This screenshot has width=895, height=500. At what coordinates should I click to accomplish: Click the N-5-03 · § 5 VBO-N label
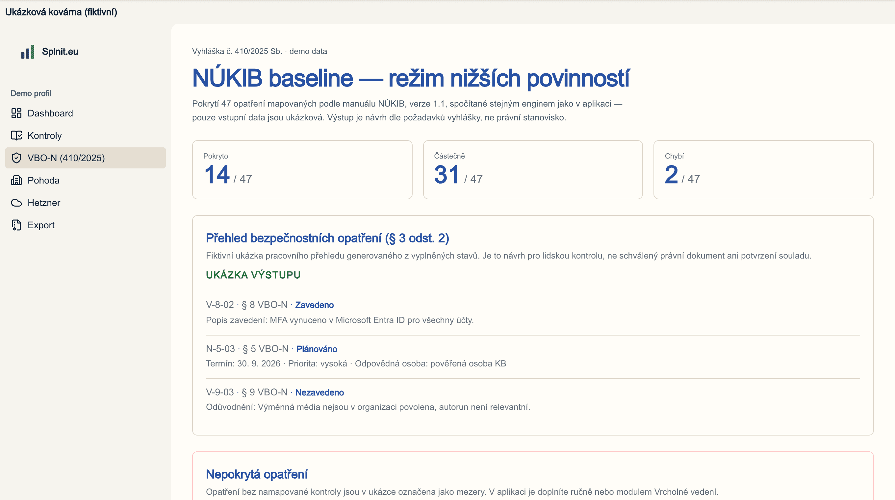click(x=247, y=349)
